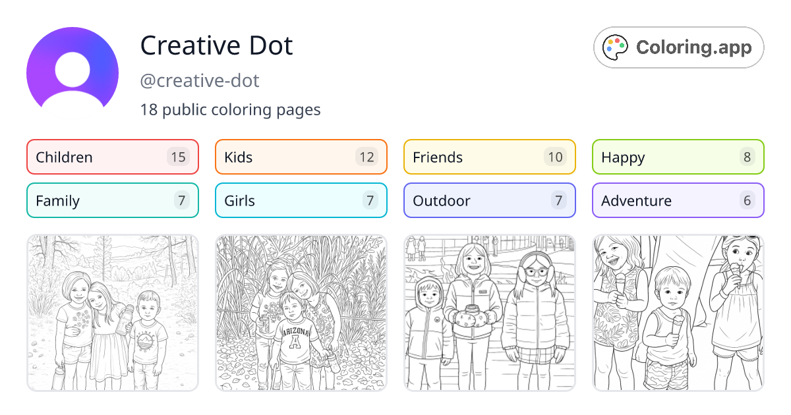Select the Children tag with 15 pages
The image size is (791, 415).
point(112,157)
